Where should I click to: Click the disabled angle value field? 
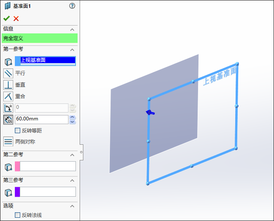tap(42, 108)
